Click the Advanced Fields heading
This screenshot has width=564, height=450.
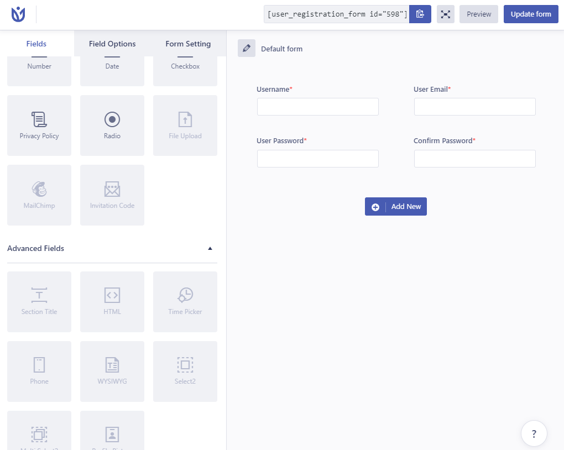pyautogui.click(x=35, y=248)
